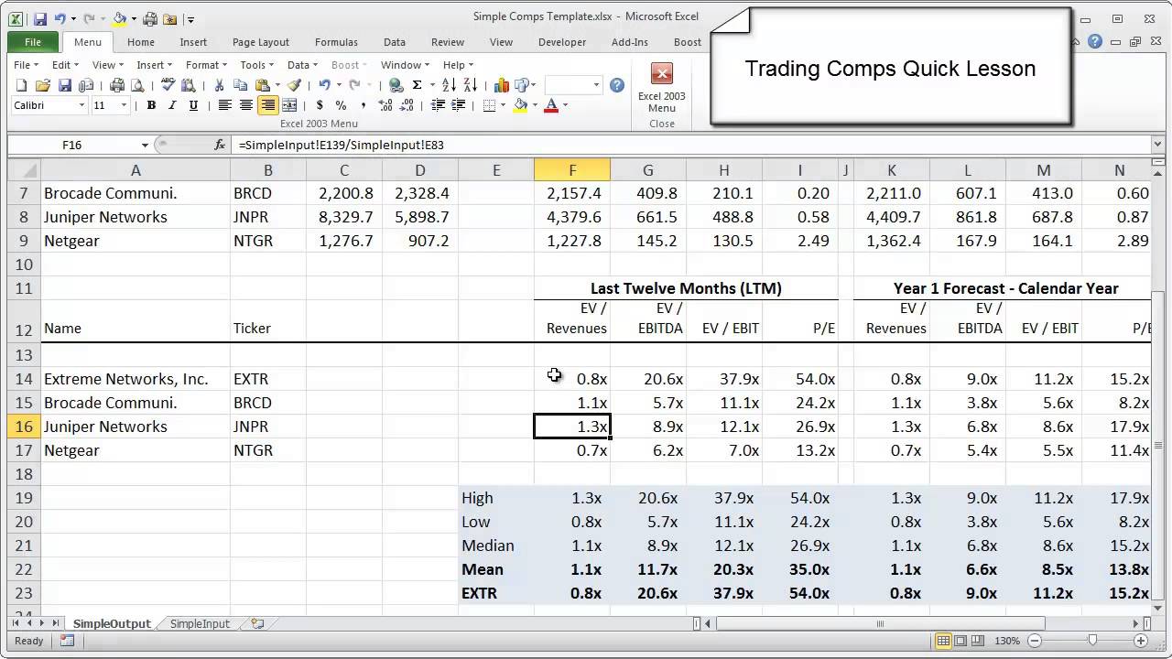The height and width of the screenshot is (659, 1172).
Task: Cut selection with the scissors icon
Action: [219, 85]
